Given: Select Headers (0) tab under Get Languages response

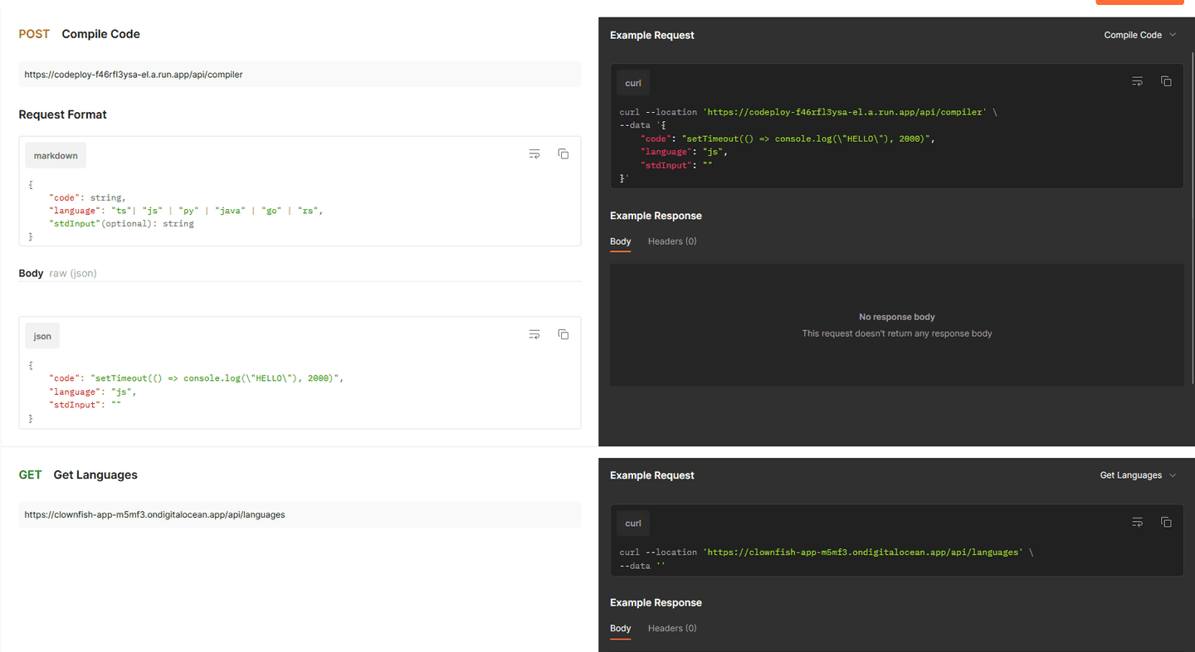Looking at the screenshot, I should click(x=672, y=629).
